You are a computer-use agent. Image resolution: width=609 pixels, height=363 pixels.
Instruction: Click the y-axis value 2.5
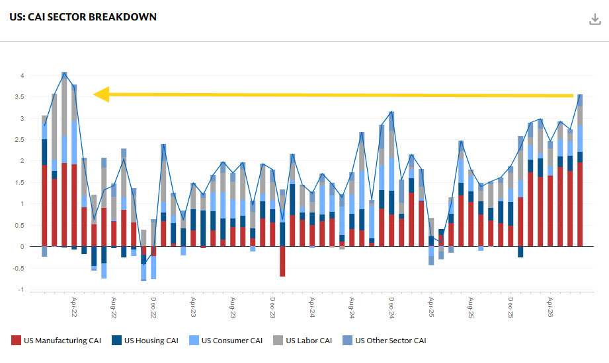pos(19,140)
